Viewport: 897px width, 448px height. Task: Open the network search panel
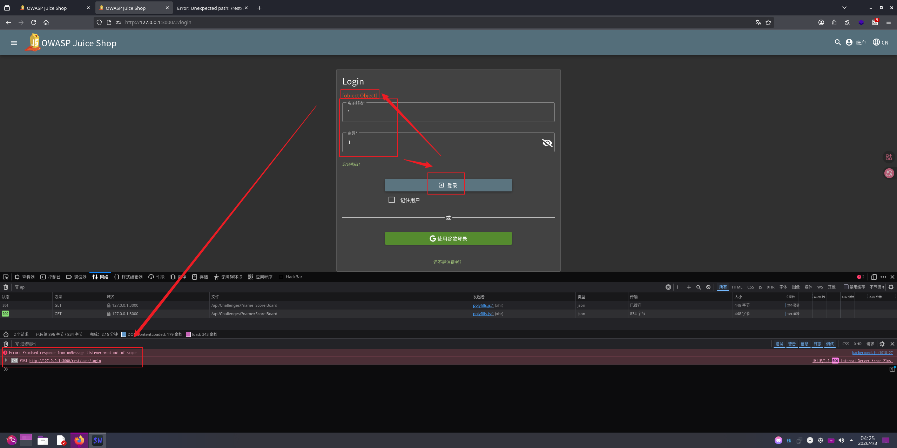[699, 287]
